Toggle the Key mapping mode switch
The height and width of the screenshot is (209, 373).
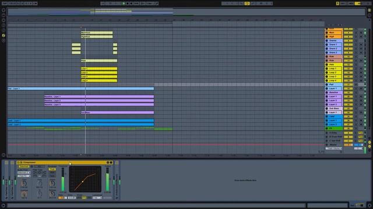pos(343,3)
